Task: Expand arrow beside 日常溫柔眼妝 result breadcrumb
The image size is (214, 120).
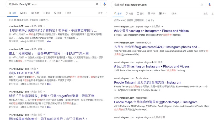Action: [44, 92]
